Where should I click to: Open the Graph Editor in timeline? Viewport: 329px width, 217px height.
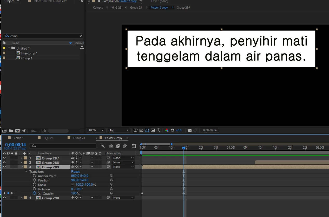(134, 146)
